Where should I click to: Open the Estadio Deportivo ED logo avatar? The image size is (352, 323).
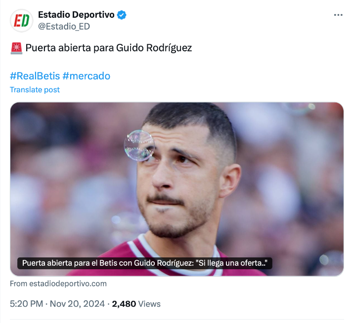(21, 20)
